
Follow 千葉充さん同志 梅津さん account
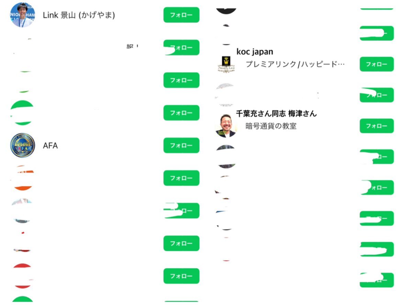pyautogui.click(x=377, y=126)
